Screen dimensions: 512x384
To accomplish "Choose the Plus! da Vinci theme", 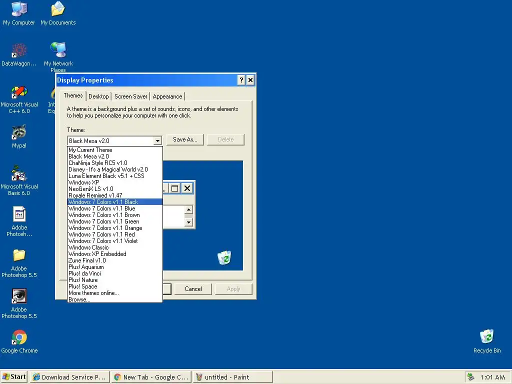I will pyautogui.click(x=115, y=273).
